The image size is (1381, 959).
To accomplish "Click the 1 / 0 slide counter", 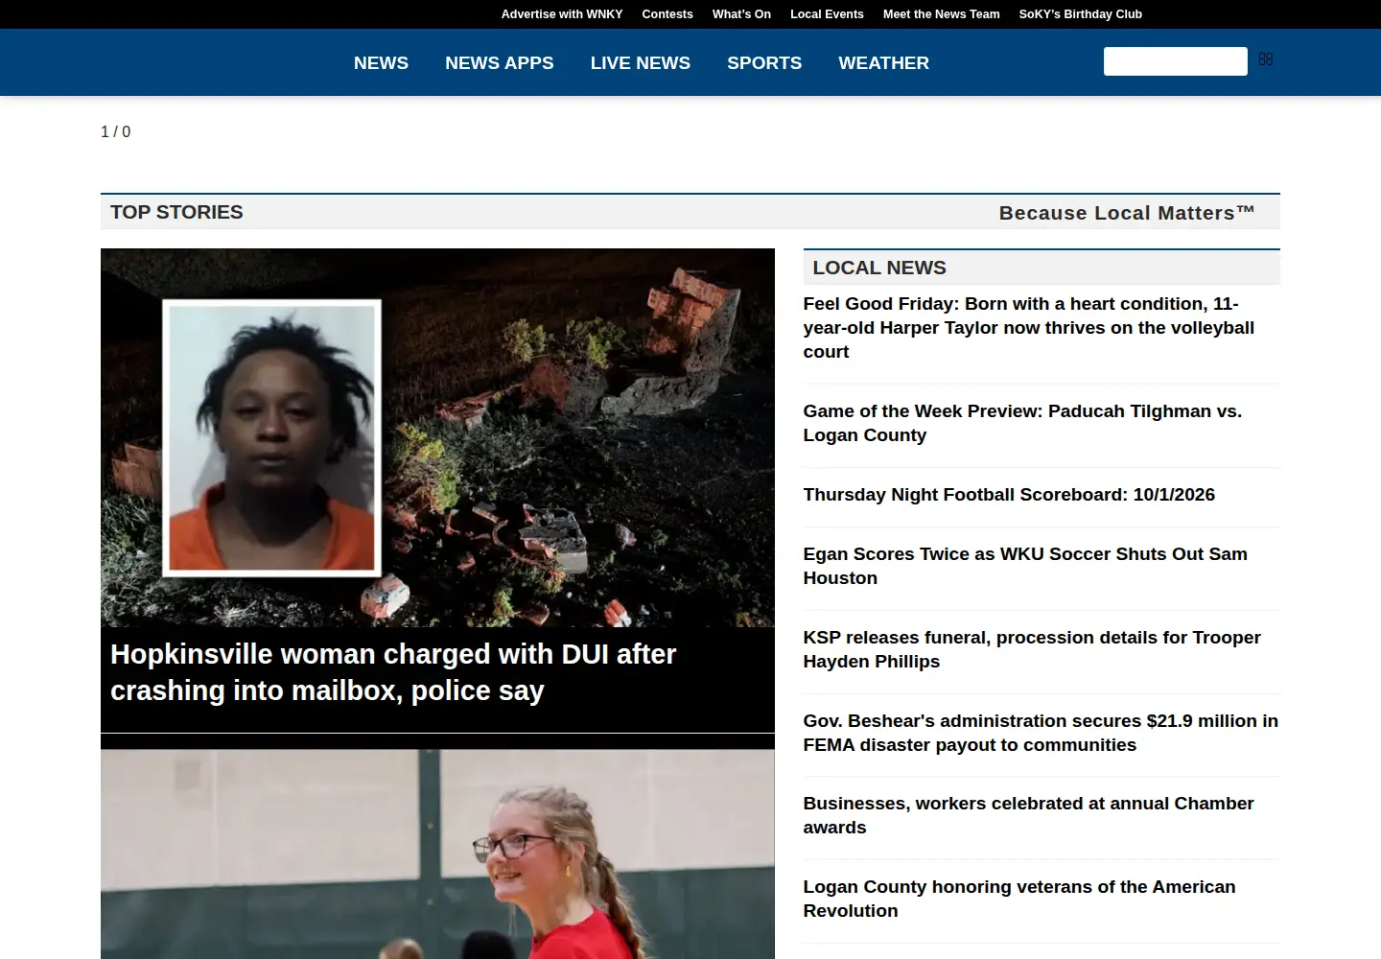I will coord(115,131).
